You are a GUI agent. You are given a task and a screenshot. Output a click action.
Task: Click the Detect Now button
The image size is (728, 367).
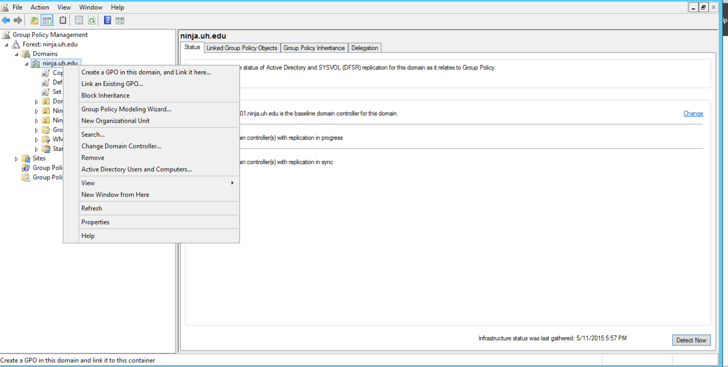coord(691,340)
